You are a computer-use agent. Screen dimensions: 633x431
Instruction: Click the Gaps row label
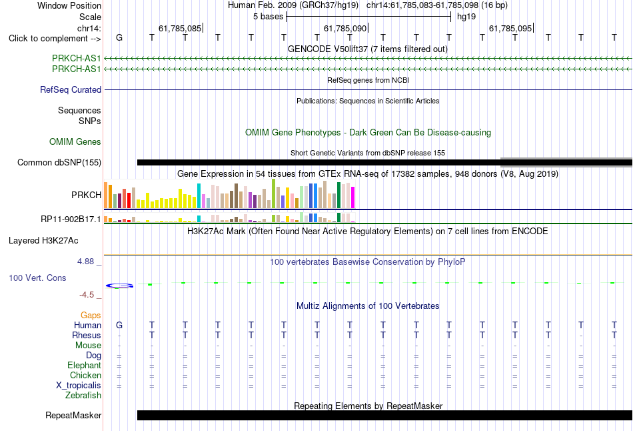tap(91, 315)
